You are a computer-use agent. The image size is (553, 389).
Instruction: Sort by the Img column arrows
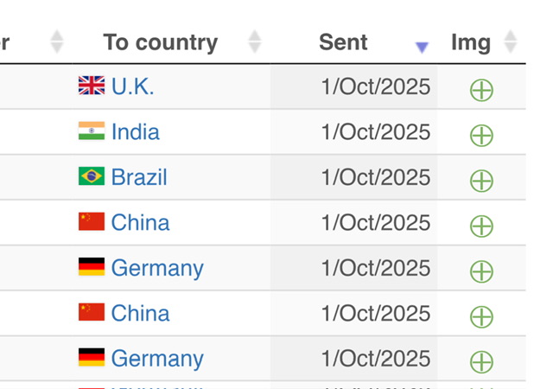pos(510,41)
